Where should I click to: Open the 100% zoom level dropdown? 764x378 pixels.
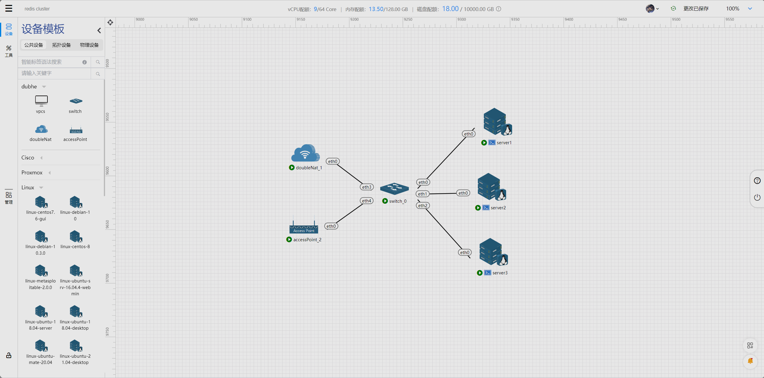click(x=750, y=9)
